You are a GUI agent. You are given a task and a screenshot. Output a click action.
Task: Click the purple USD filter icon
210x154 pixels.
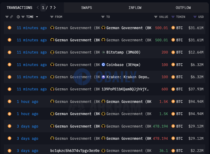click(195, 17)
